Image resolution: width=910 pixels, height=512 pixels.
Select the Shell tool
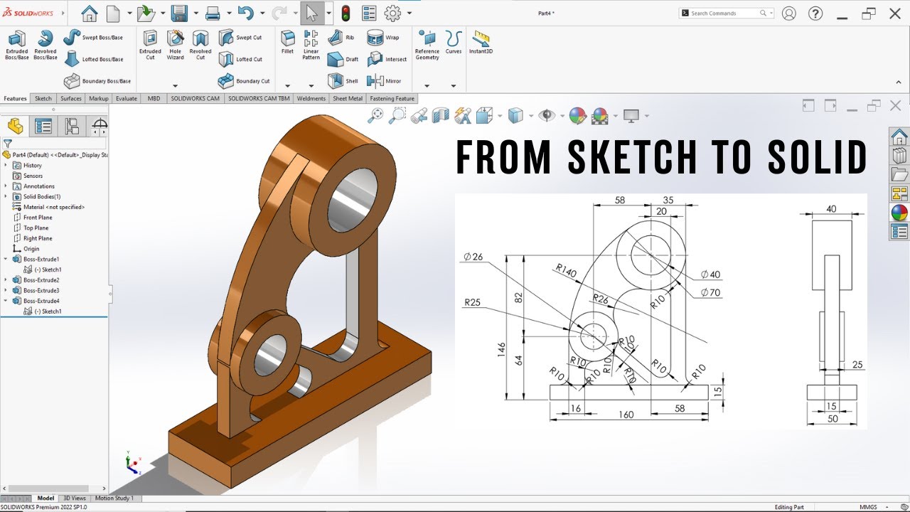[x=343, y=81]
